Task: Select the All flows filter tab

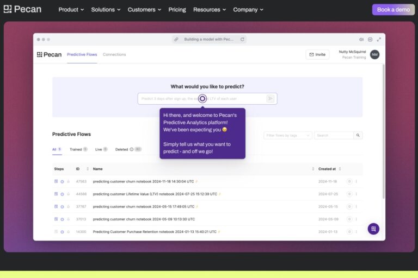Action: click(x=57, y=149)
